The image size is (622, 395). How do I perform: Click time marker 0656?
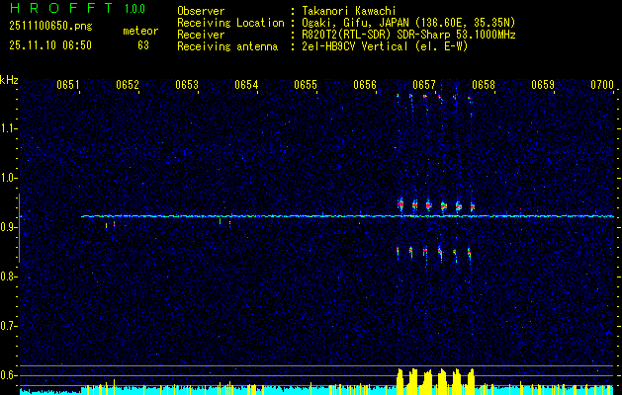click(365, 84)
